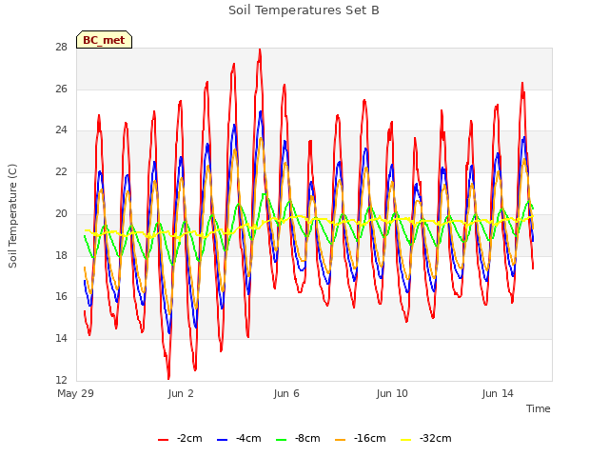Click the Soil Temperatures Set B title
Viewport: 609px width, 457px height.
[304, 10]
